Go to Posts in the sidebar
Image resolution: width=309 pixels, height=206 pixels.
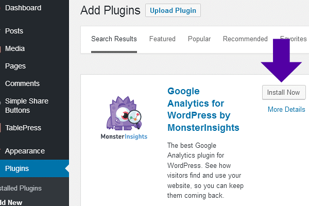pyautogui.click(x=14, y=31)
